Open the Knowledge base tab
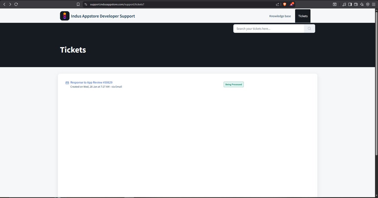 [280, 16]
